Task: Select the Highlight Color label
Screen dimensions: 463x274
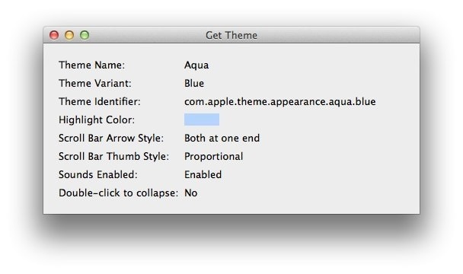Action: (97, 120)
